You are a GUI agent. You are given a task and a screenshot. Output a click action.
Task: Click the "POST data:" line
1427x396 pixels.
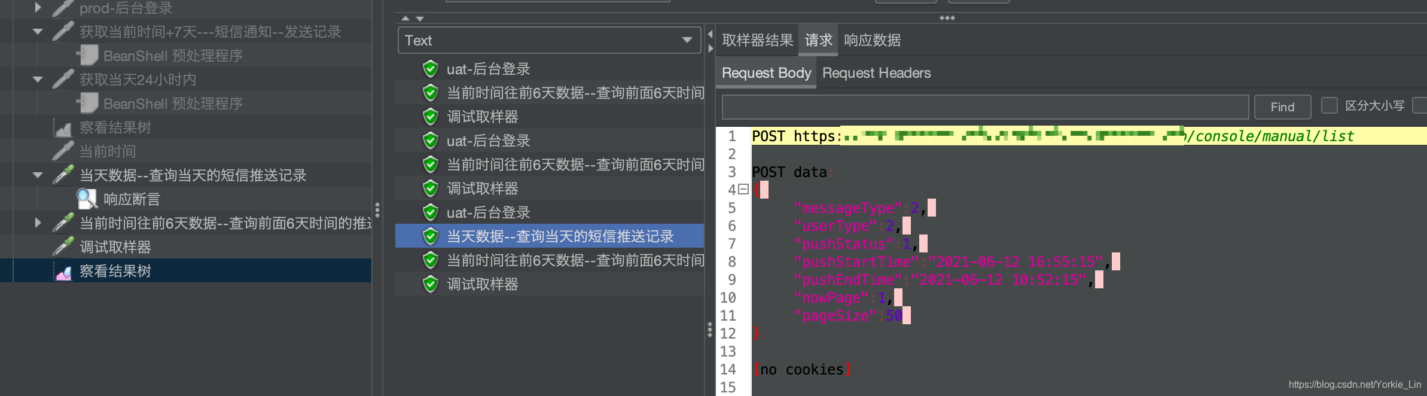[792, 172]
